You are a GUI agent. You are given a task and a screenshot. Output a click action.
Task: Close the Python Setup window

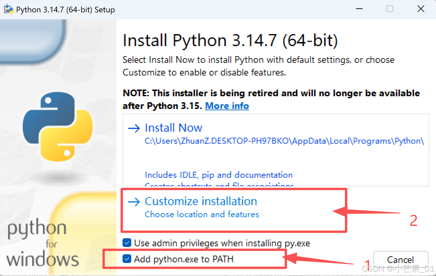pyautogui.click(x=421, y=9)
